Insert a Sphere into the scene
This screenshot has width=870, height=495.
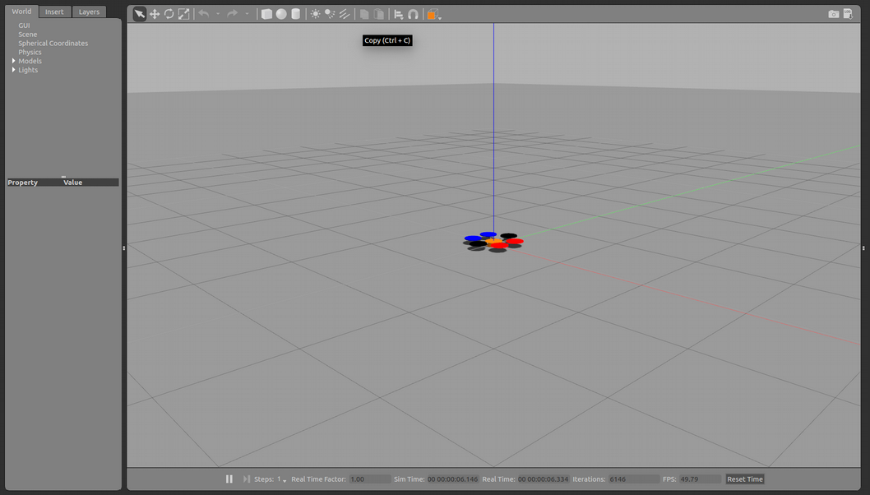point(280,13)
